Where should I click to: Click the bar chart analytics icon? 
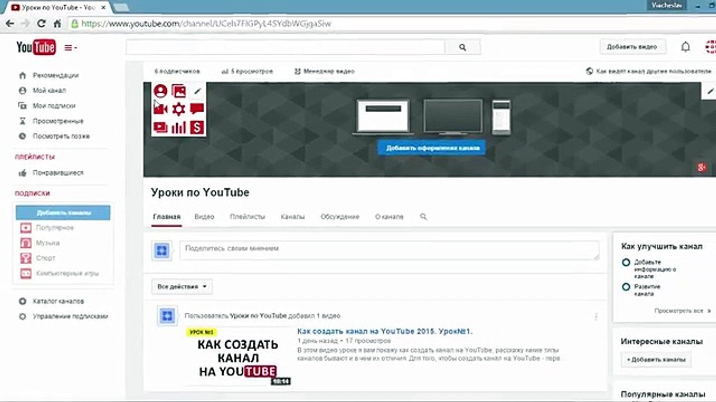(x=178, y=127)
